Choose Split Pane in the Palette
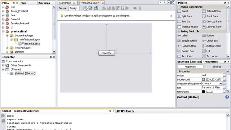 point(185,16)
